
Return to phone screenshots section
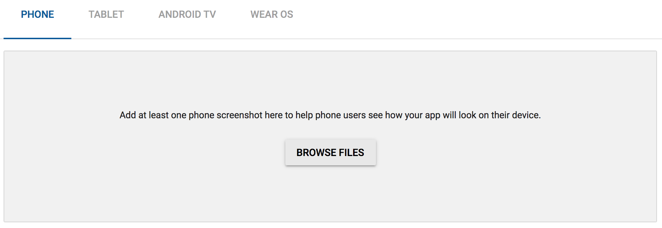pyautogui.click(x=37, y=15)
